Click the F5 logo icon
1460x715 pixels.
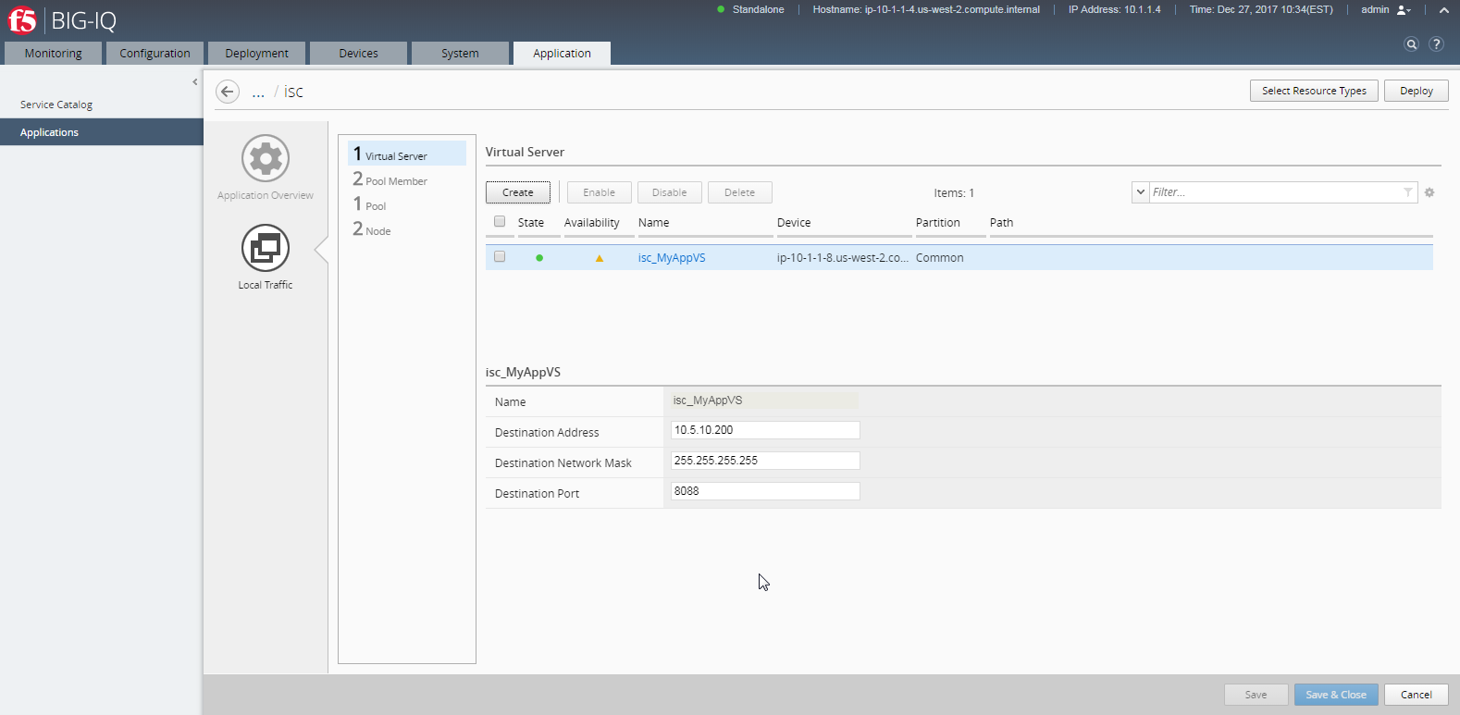click(x=22, y=19)
